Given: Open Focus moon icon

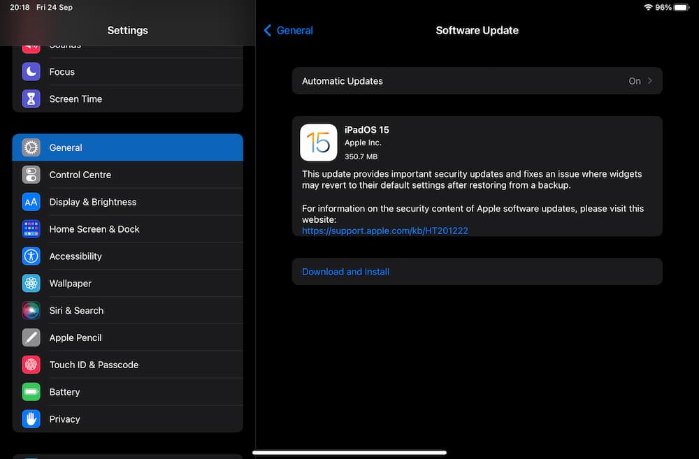Looking at the screenshot, I should [31, 72].
